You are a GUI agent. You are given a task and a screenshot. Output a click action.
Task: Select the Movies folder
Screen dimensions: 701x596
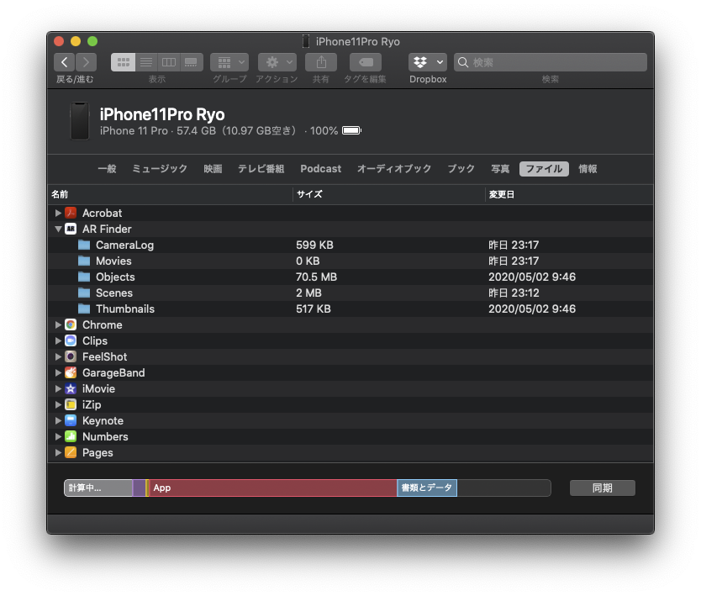(x=350, y=261)
